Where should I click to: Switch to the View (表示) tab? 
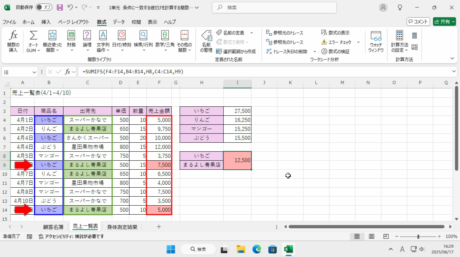click(x=152, y=22)
